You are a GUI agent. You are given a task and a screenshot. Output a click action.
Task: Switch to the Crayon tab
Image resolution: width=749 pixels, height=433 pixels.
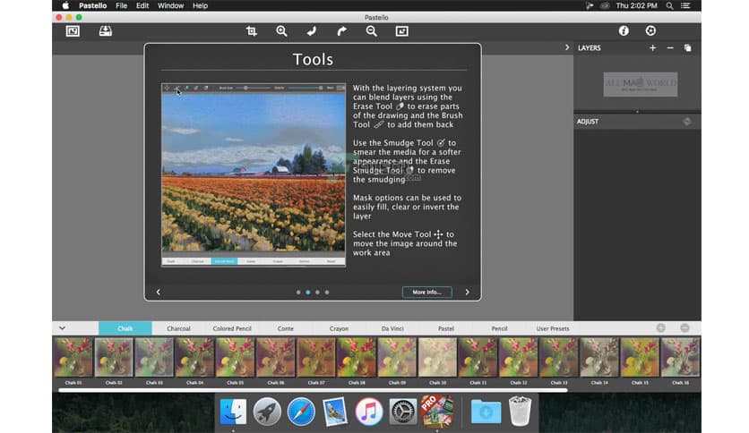(x=340, y=328)
